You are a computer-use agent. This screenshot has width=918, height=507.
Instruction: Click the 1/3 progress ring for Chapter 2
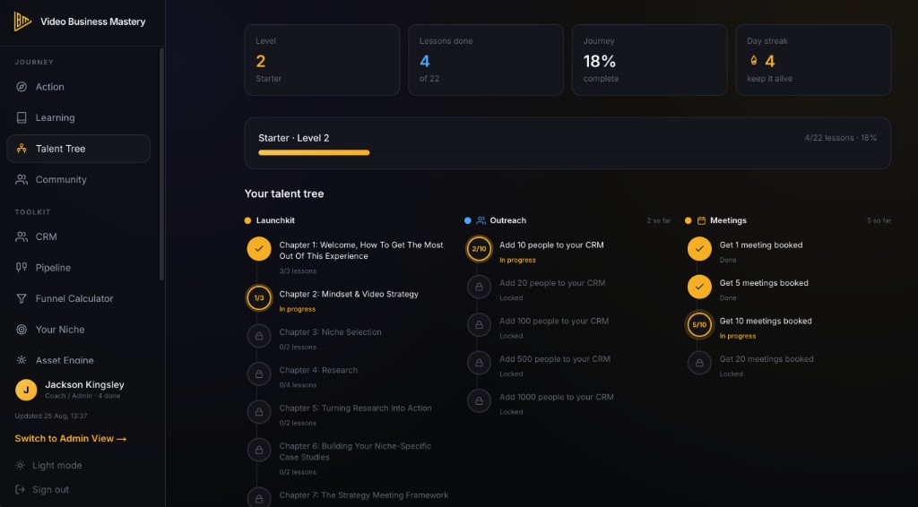259,298
